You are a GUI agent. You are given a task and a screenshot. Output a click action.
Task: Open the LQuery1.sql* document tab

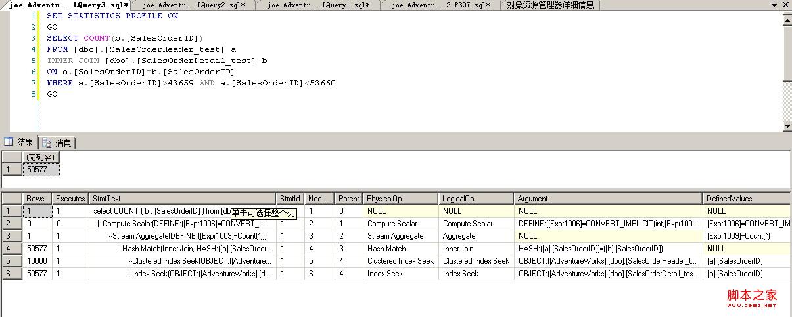(x=318, y=5)
